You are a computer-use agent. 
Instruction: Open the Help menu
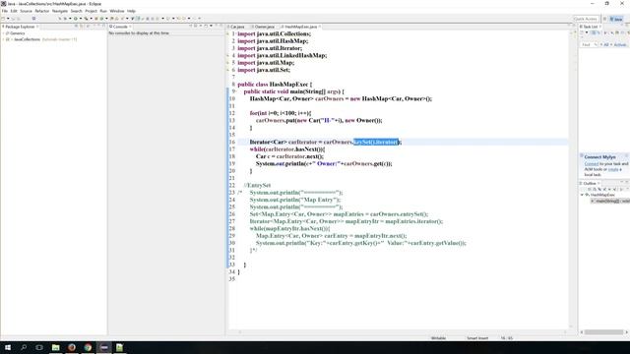131,11
